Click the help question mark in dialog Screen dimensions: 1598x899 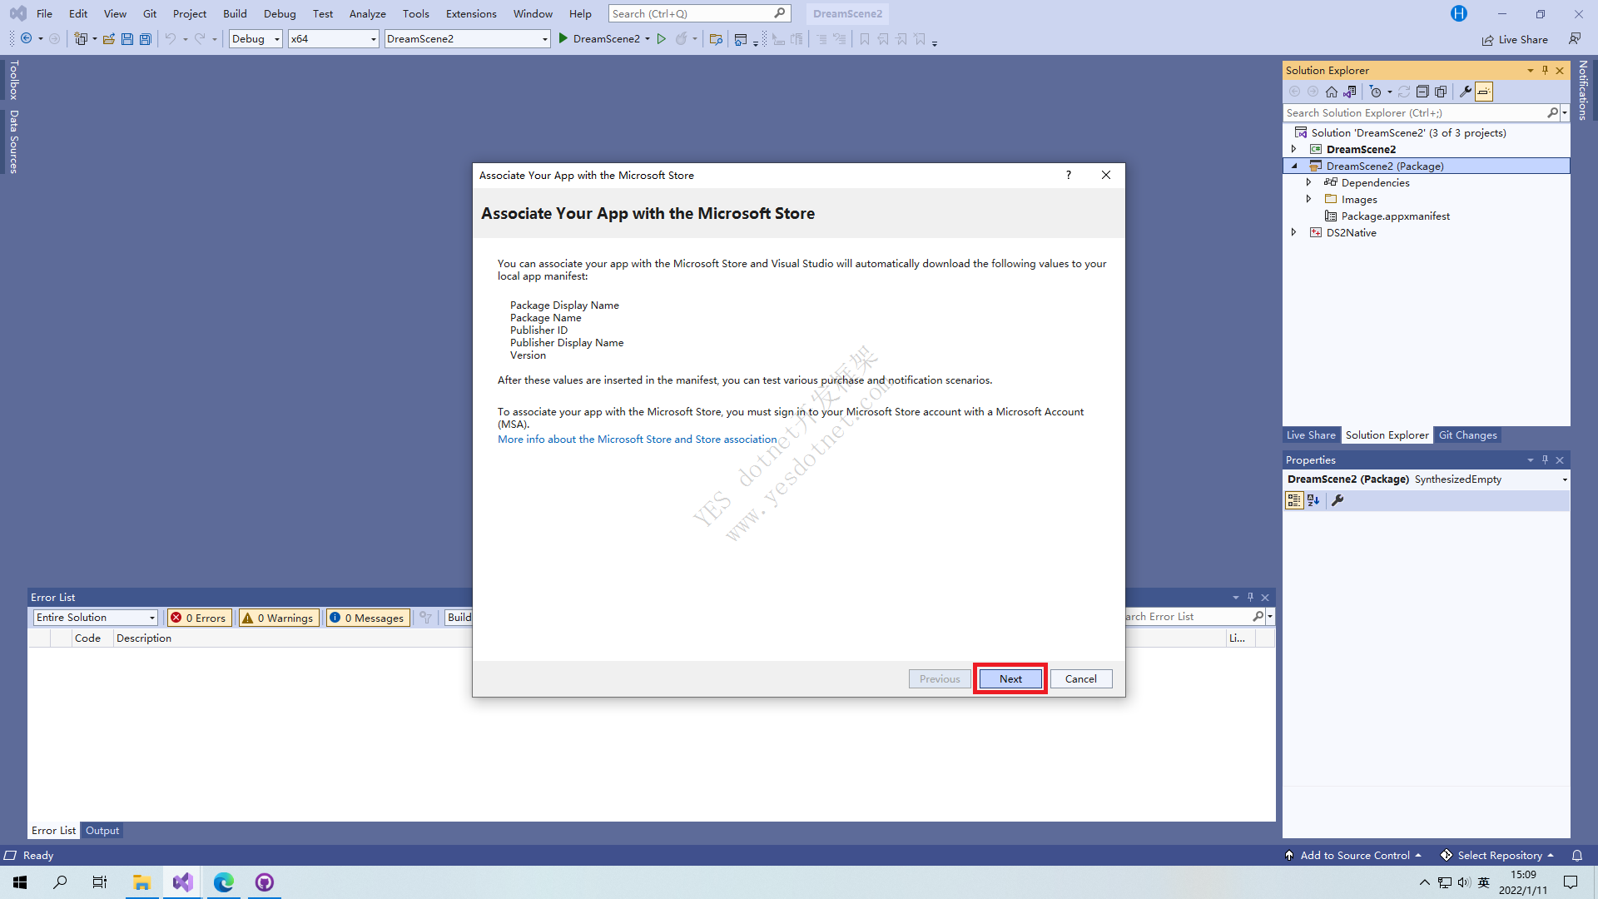tap(1069, 175)
